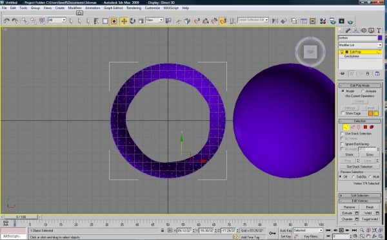Activate Select and Move tool
The image size is (387, 240).
pyautogui.click(x=124, y=21)
